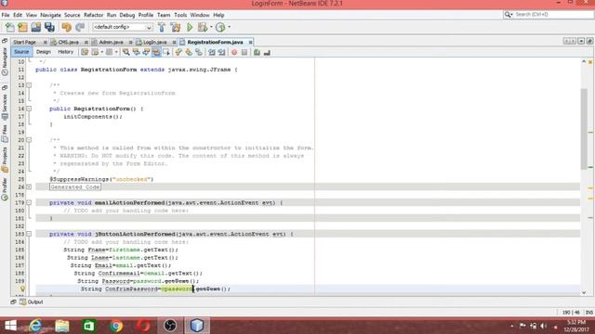
Task: Click the Next Bookmark icon
Action: point(189,52)
